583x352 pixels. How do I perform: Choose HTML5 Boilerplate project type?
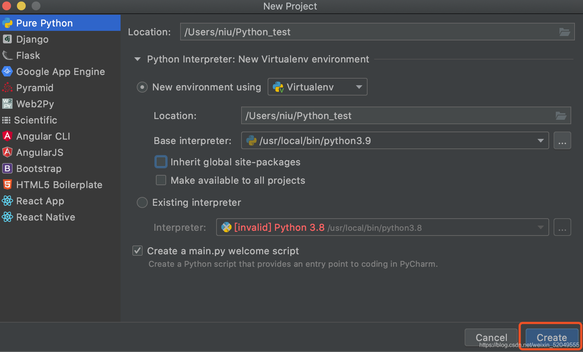(60, 184)
